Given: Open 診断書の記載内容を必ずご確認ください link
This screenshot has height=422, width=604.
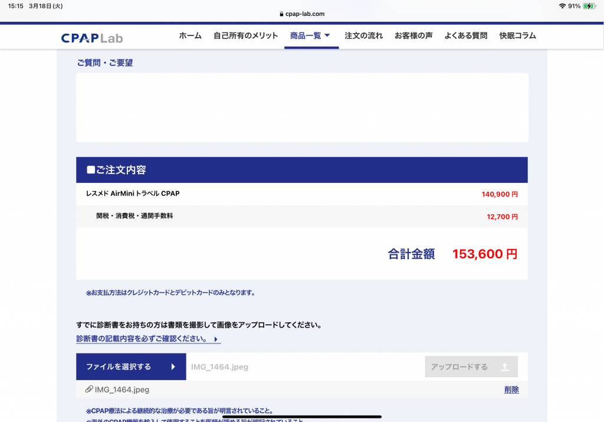Looking at the screenshot, I should point(148,339).
